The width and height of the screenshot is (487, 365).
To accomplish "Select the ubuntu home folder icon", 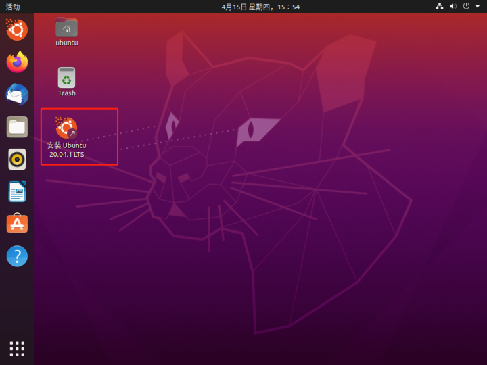I will click(66, 27).
